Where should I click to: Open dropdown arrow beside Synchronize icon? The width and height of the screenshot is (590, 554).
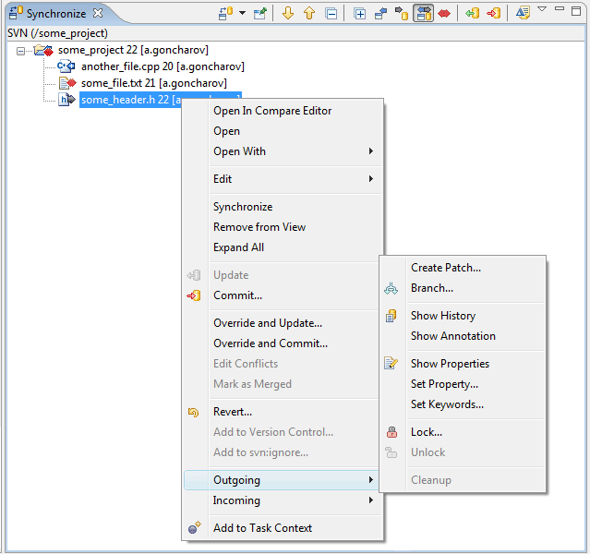[242, 14]
